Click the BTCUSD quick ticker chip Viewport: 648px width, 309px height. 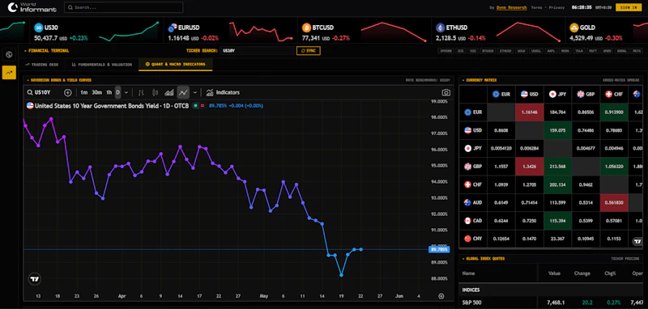pos(488,51)
